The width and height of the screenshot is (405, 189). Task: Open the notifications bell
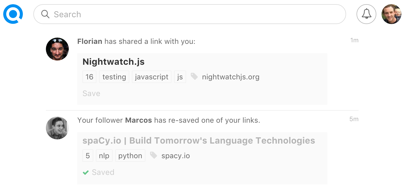[366, 14]
